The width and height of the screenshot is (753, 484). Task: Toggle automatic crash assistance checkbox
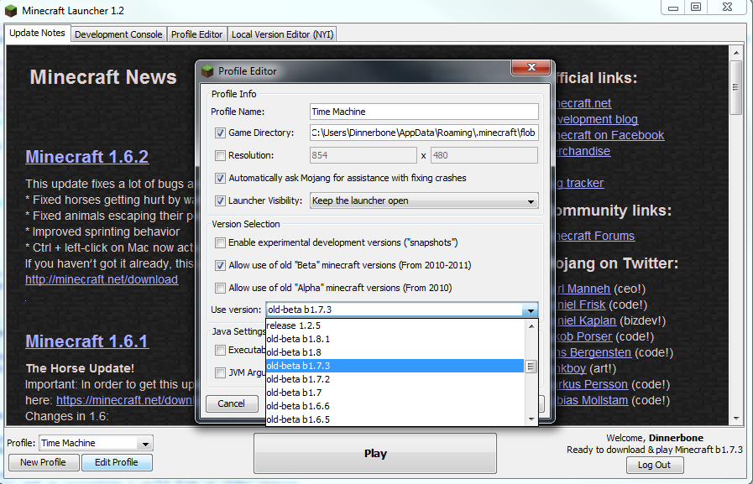pyautogui.click(x=220, y=178)
